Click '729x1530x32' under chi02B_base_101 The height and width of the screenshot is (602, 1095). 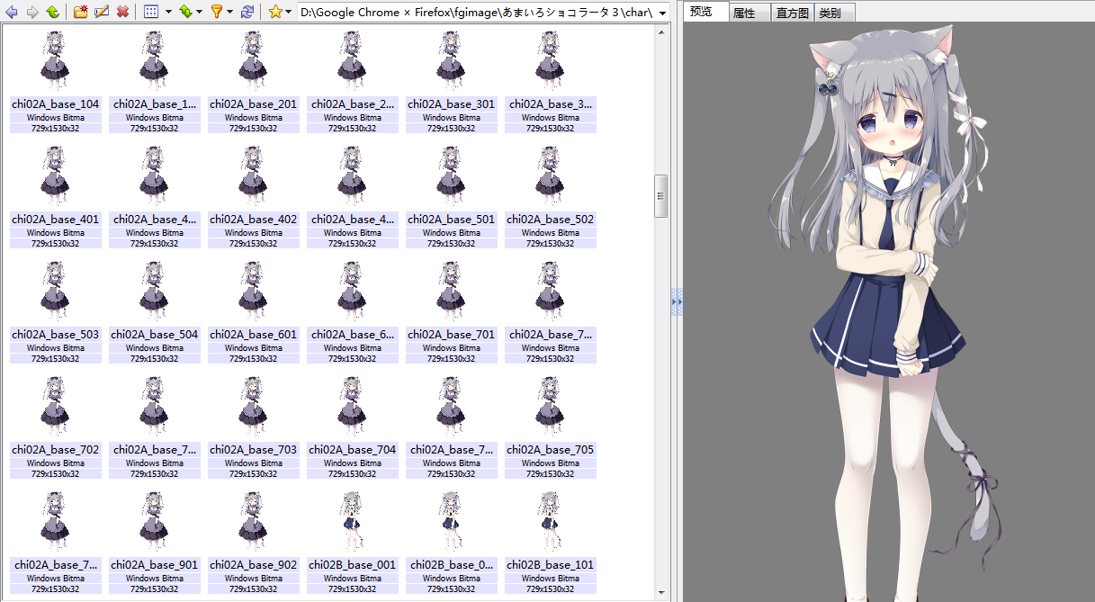550,589
